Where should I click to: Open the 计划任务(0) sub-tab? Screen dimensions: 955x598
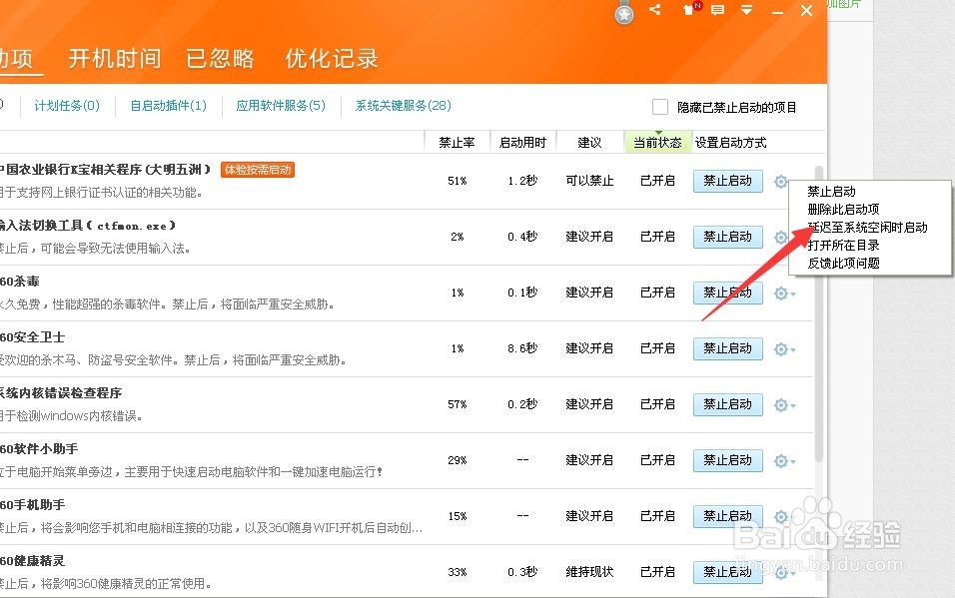[x=67, y=106]
